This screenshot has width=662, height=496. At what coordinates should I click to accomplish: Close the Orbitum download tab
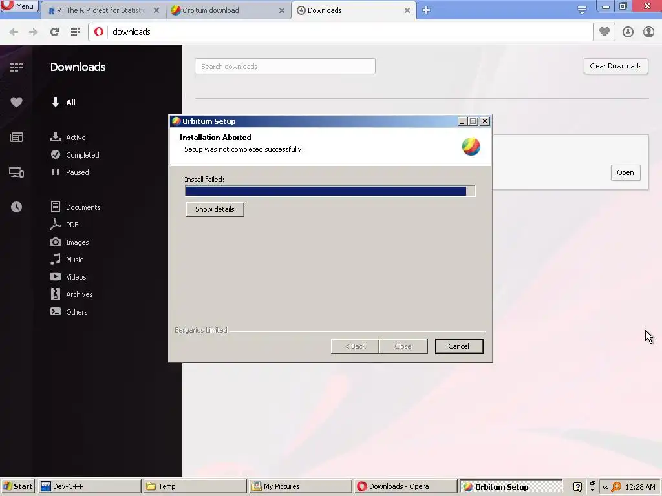tap(282, 10)
